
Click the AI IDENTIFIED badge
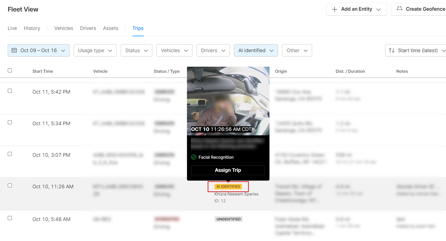[228, 187]
